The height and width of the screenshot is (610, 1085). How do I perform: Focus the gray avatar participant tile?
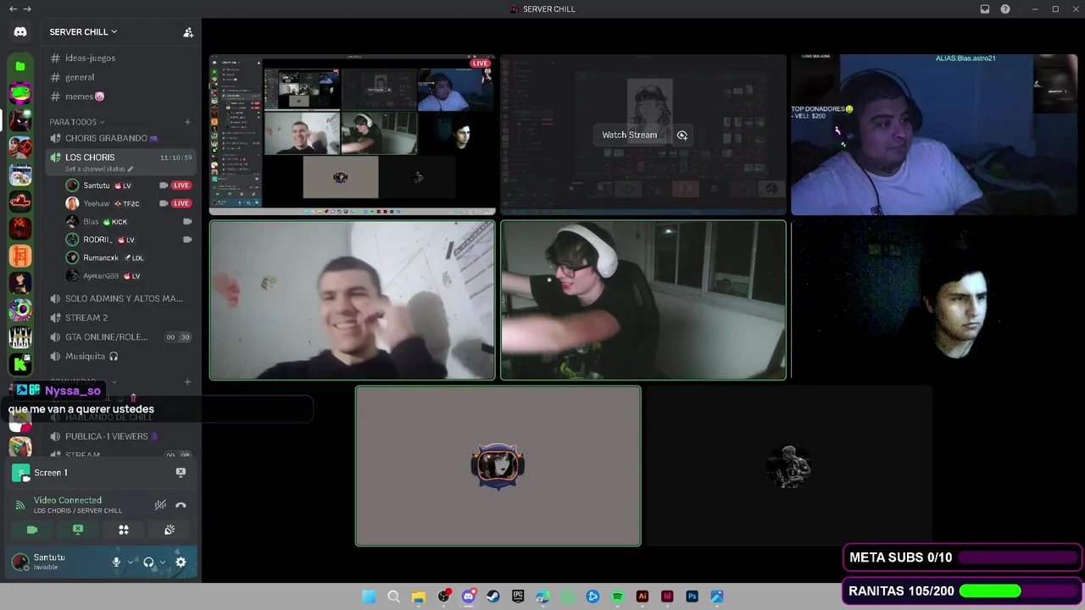click(498, 466)
